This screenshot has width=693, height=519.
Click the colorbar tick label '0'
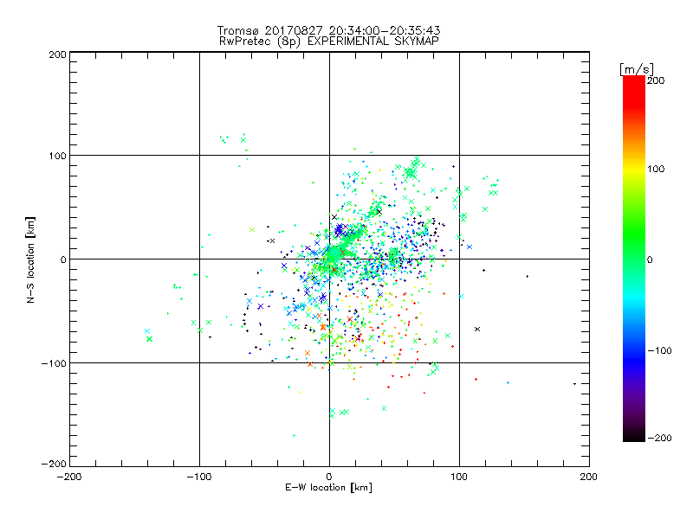650,259
